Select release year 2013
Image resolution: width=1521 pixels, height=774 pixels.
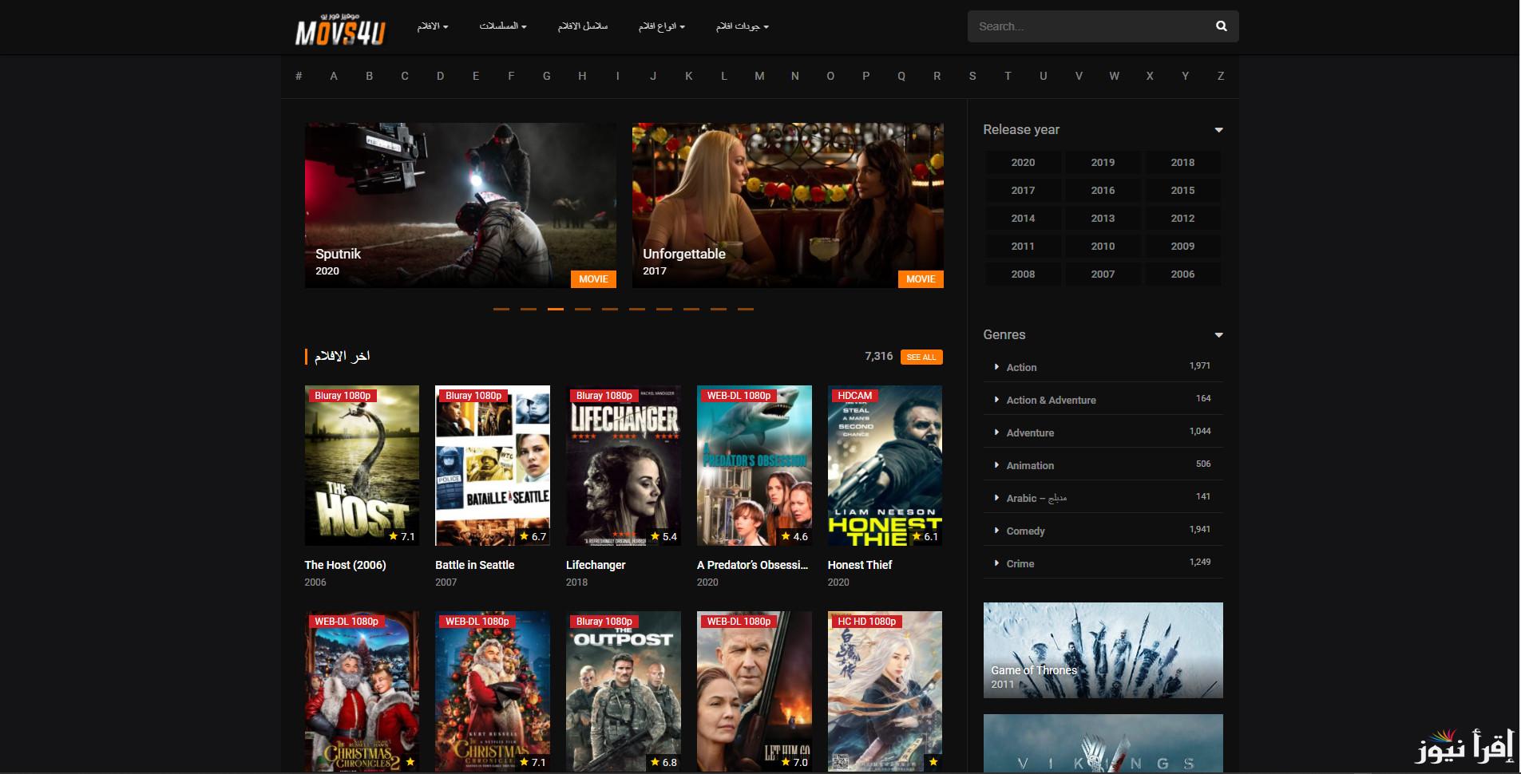[x=1103, y=218]
